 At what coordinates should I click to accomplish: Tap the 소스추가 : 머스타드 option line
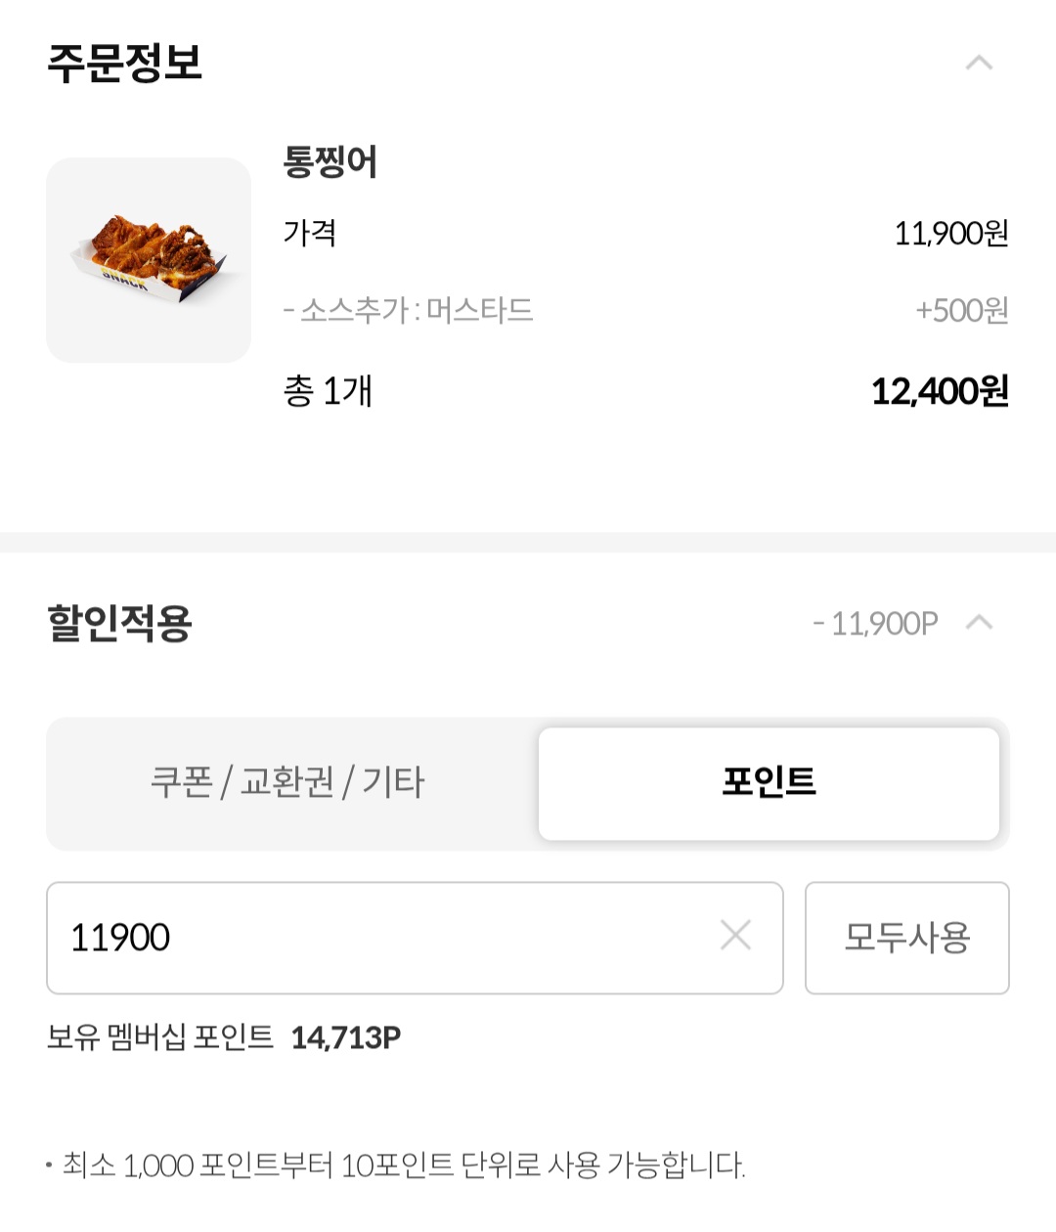click(408, 311)
